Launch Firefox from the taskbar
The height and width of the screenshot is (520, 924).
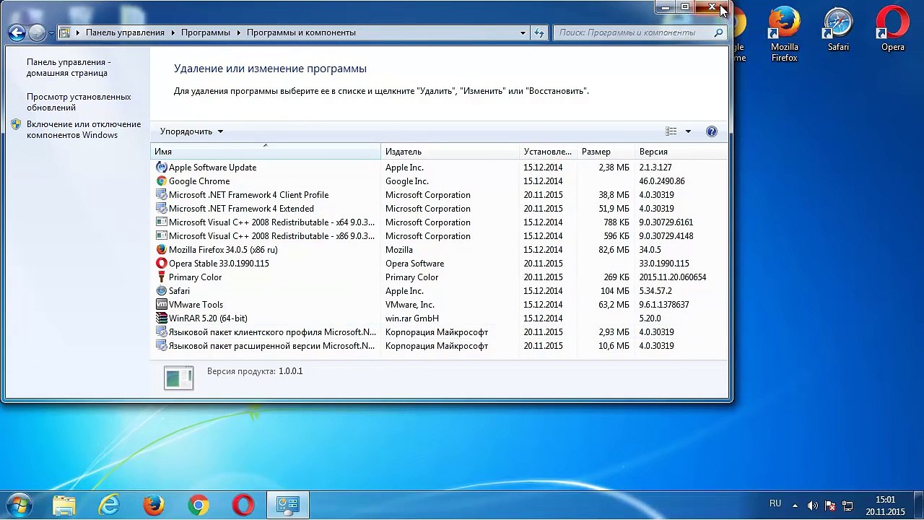(x=154, y=504)
